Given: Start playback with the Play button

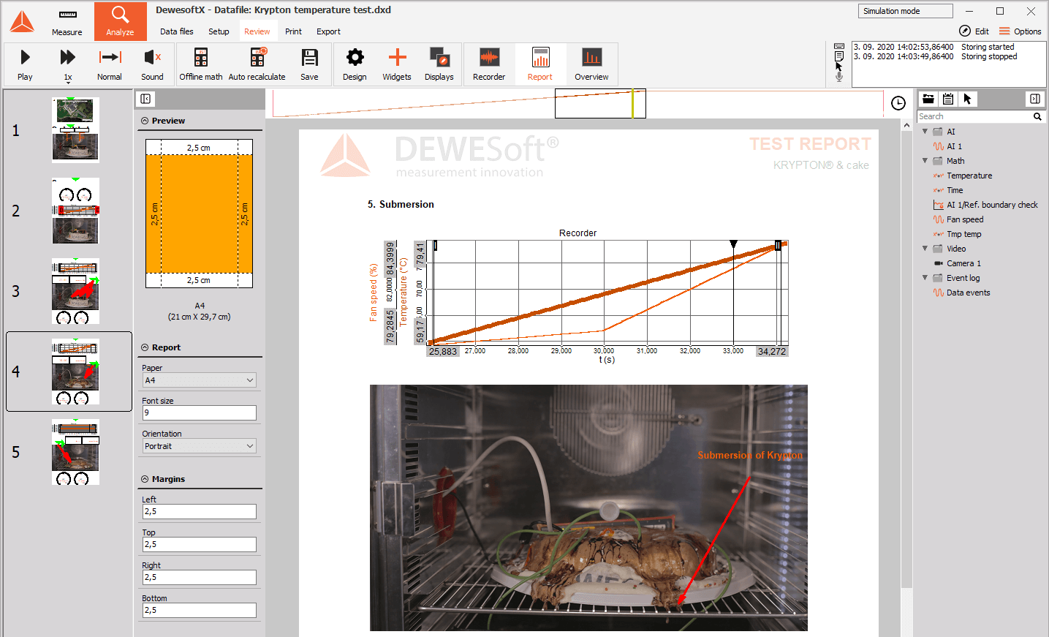Looking at the screenshot, I should pos(25,64).
